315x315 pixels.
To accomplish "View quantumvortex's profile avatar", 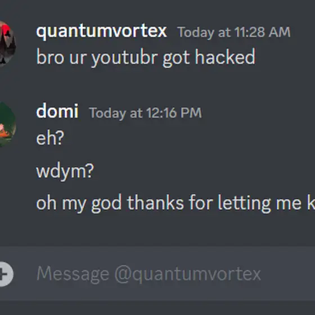I will 7,44.
